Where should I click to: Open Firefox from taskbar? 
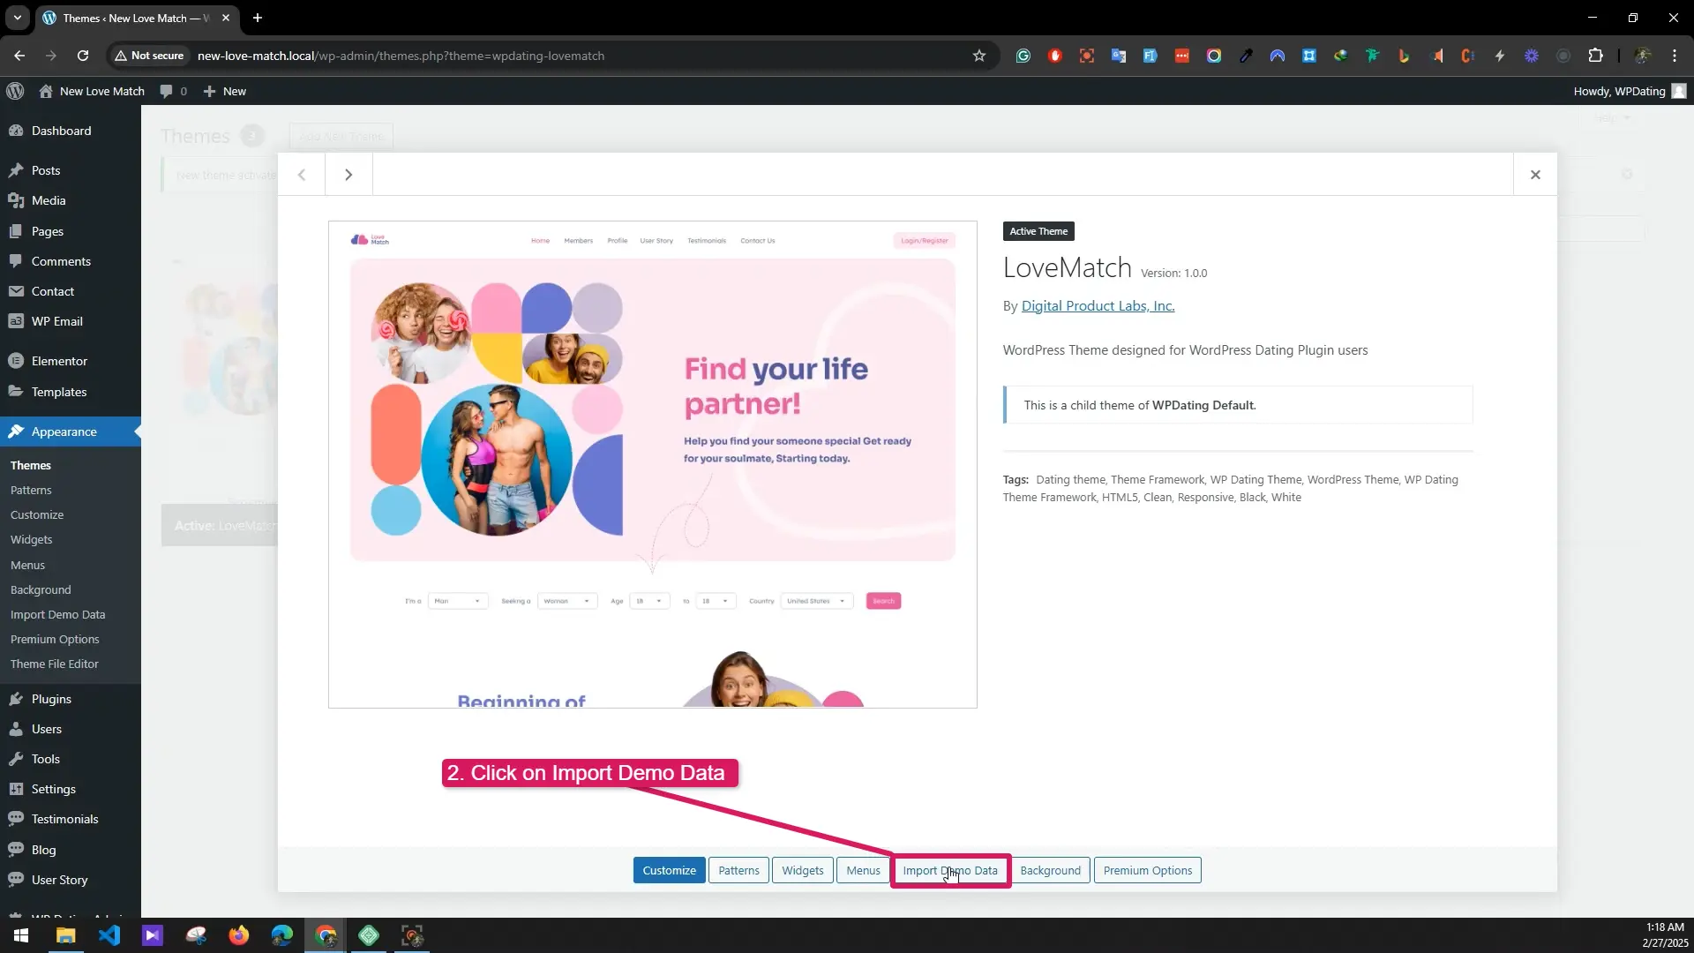[x=239, y=935]
